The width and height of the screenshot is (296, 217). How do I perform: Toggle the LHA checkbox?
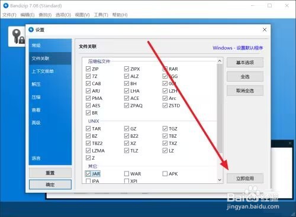click(127, 90)
